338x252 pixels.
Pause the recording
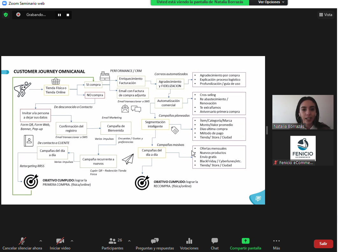[59, 15]
